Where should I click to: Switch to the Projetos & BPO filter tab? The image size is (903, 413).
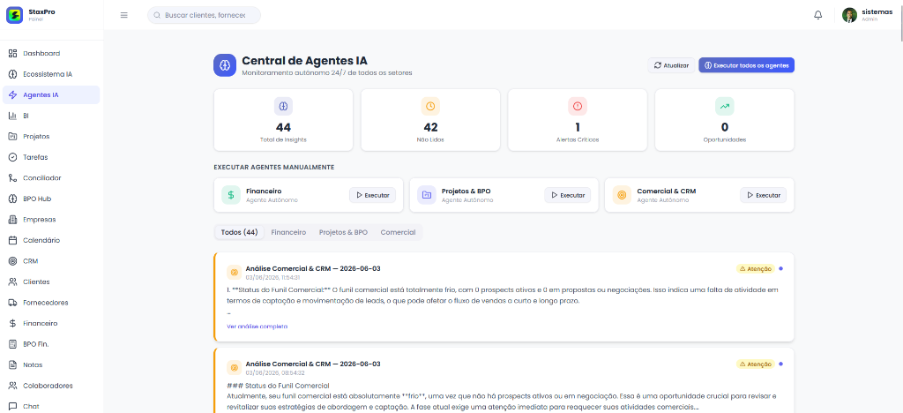click(x=343, y=232)
